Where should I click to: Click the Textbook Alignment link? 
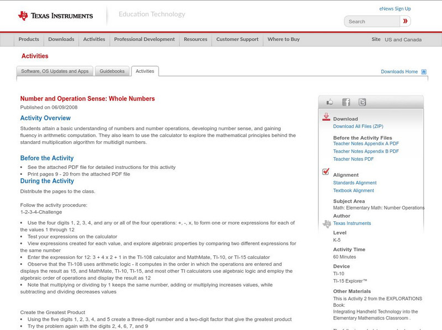(354, 190)
